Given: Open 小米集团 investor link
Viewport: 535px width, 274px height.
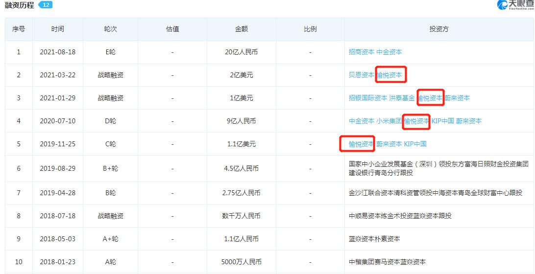Looking at the screenshot, I should click(x=389, y=121).
